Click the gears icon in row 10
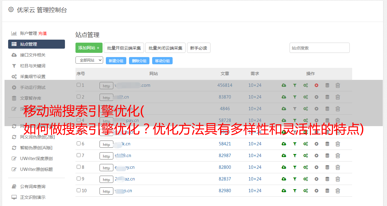Image resolution: width=387 pixels, height=206 pixels. coord(306,191)
